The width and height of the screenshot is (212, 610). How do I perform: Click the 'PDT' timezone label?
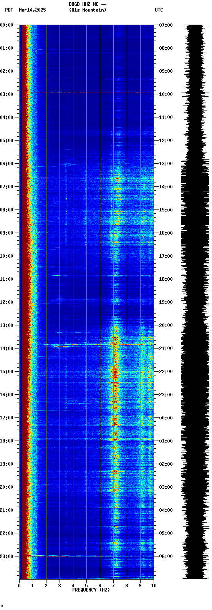[x=9, y=10]
